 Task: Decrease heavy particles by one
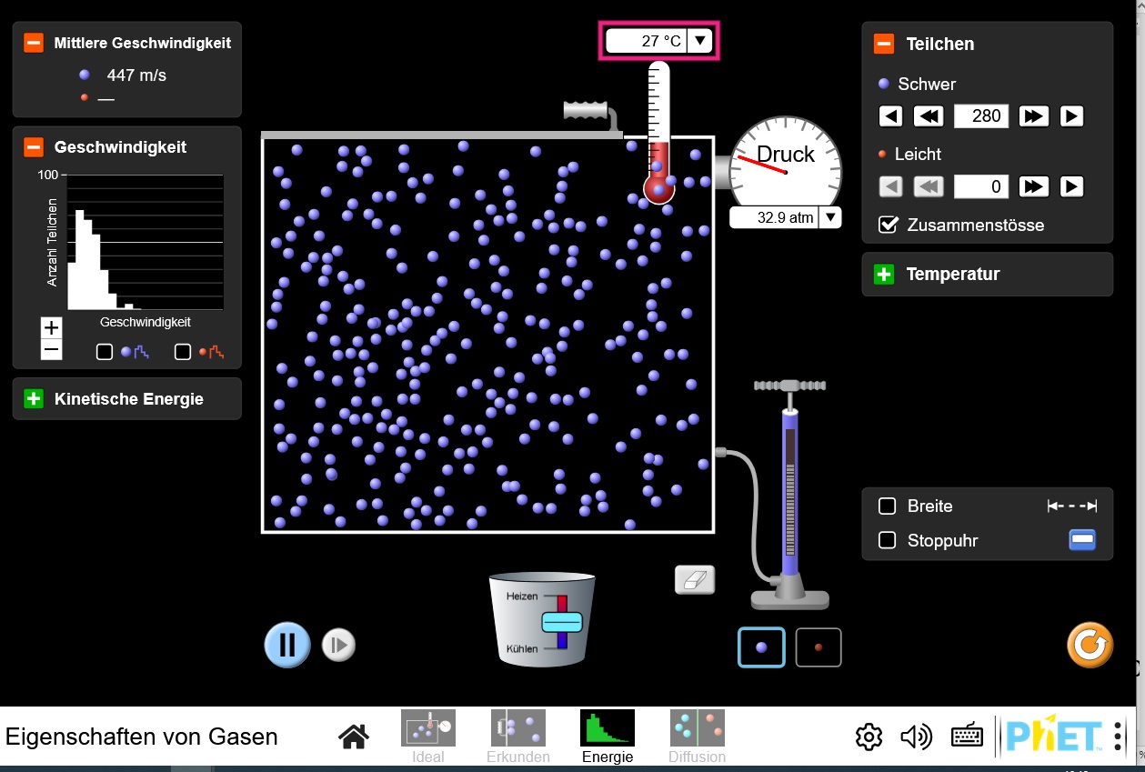pos(891,116)
